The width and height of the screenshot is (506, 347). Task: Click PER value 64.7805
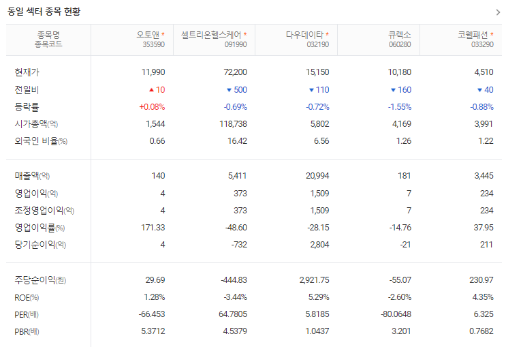tap(233, 314)
